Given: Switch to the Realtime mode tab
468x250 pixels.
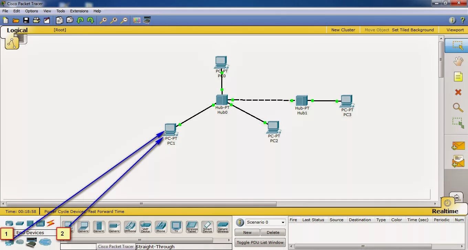Looking at the screenshot, I should pyautogui.click(x=445, y=211).
